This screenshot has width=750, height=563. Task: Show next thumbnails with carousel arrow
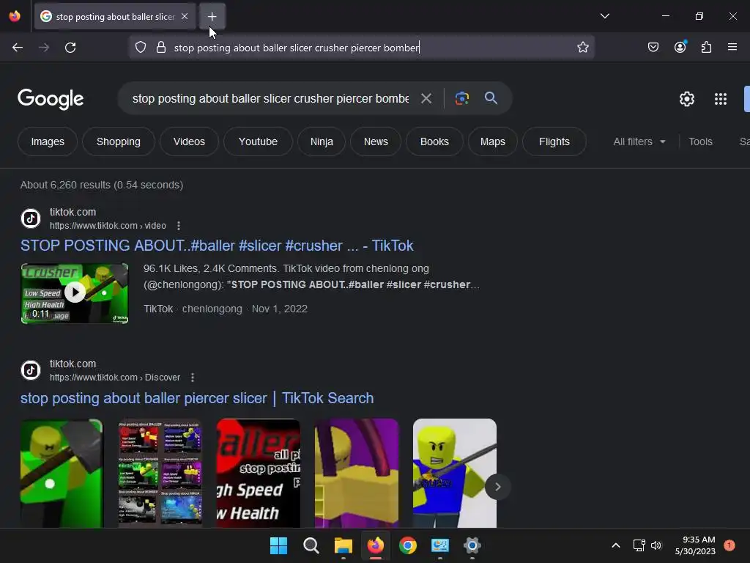(497, 487)
